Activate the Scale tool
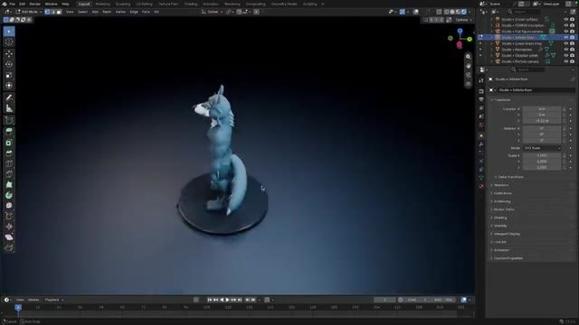 tap(9, 75)
